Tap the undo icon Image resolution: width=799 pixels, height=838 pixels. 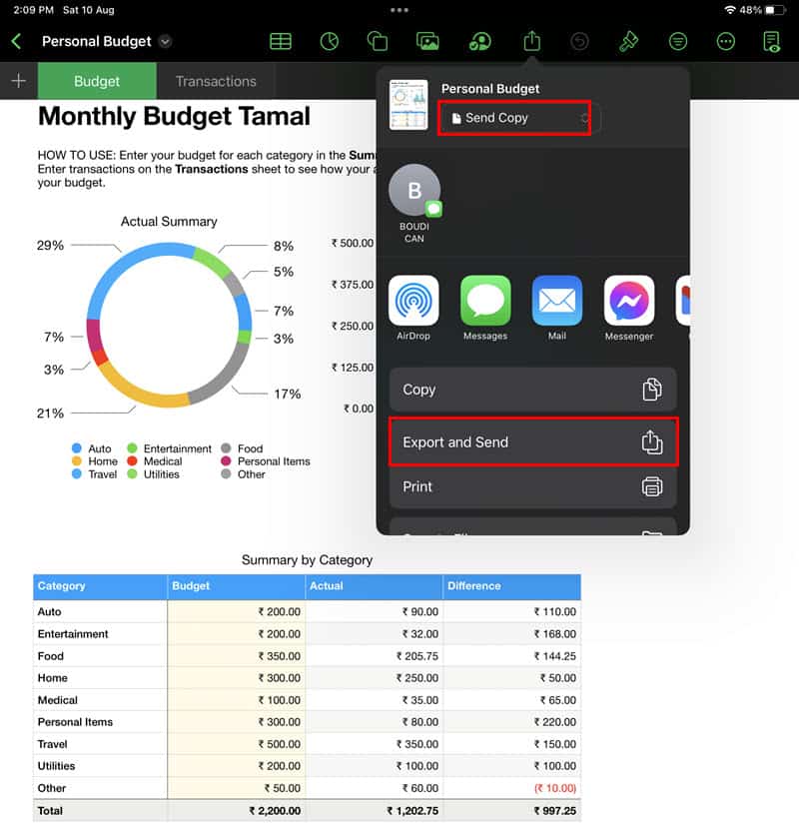point(579,41)
